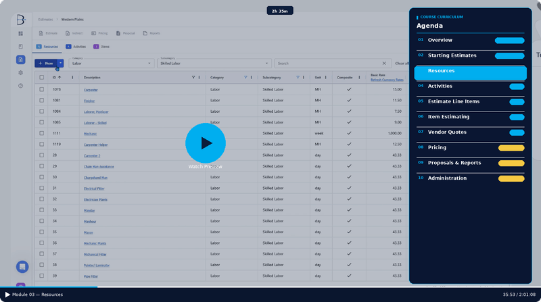541x302 pixels.
Task: Check the row checkbox for ID 1111
Action: pyautogui.click(x=42, y=133)
